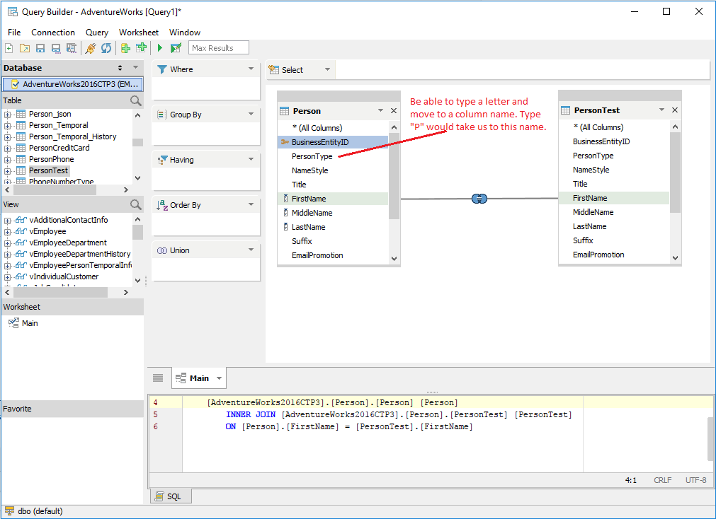
Task: Click the Connect plug icon
Action: click(90, 48)
